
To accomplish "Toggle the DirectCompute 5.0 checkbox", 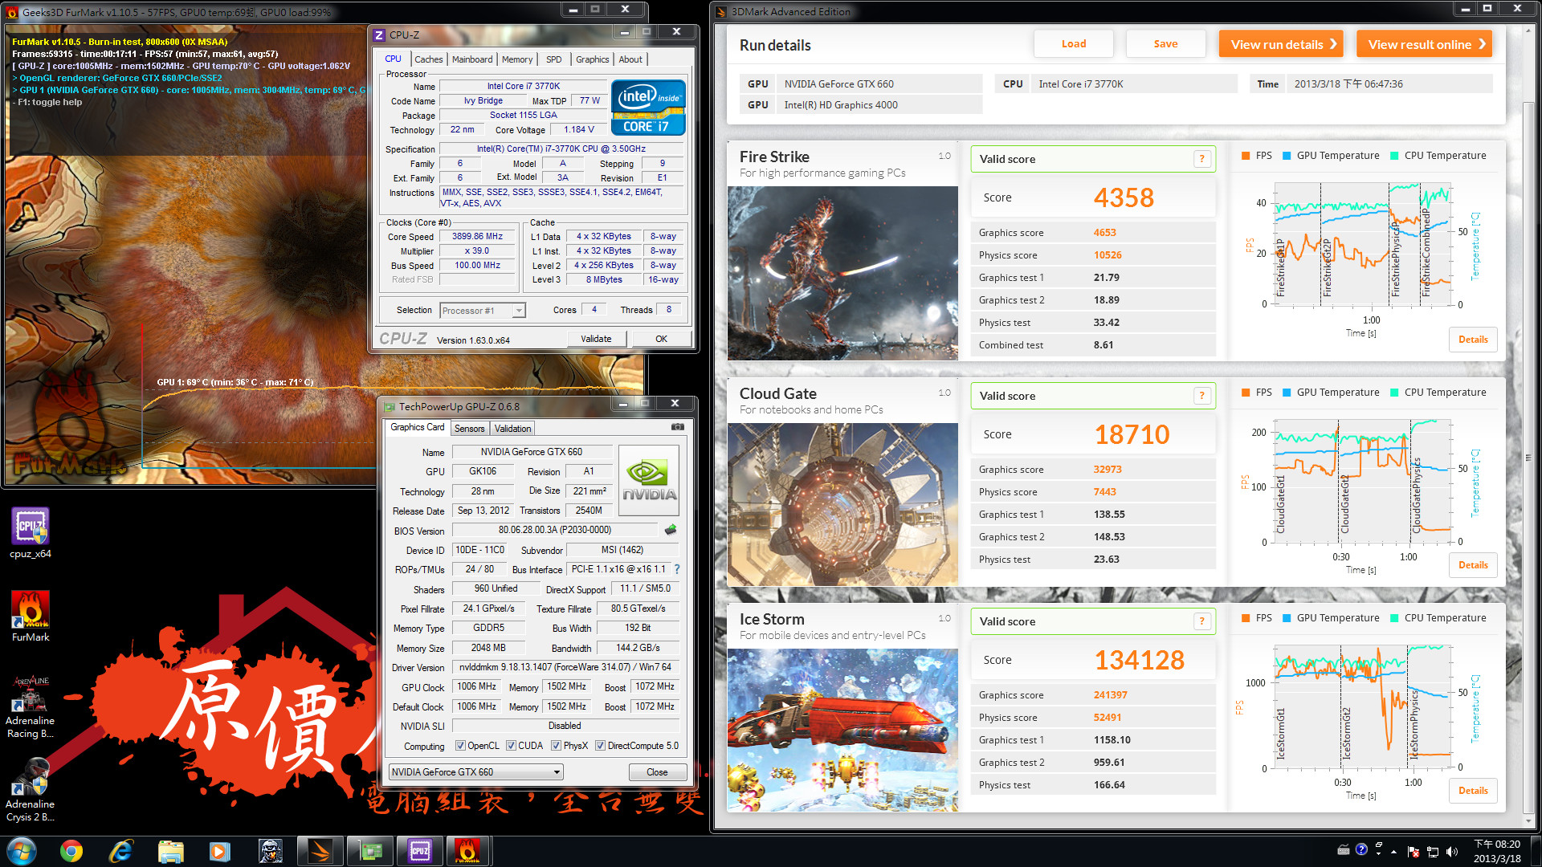I will 600,746.
